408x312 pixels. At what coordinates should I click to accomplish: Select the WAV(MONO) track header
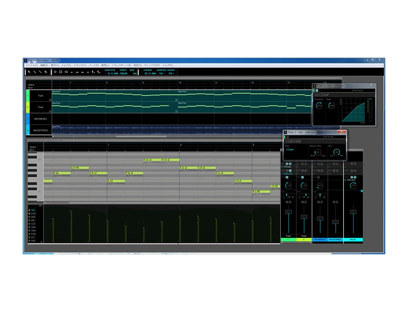pos(39,119)
